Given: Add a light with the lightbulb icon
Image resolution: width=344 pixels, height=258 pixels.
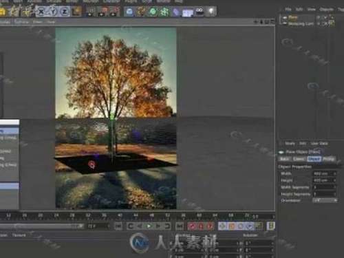Looking at the screenshot, I should tap(211, 11).
